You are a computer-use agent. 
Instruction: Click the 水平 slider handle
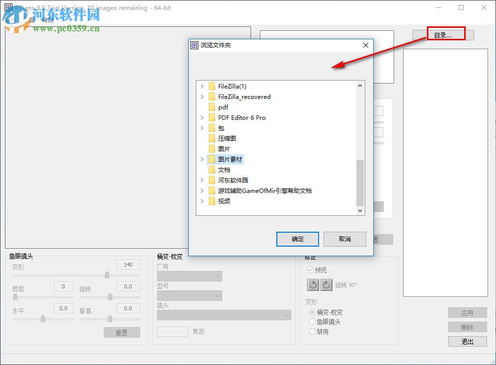(x=43, y=318)
